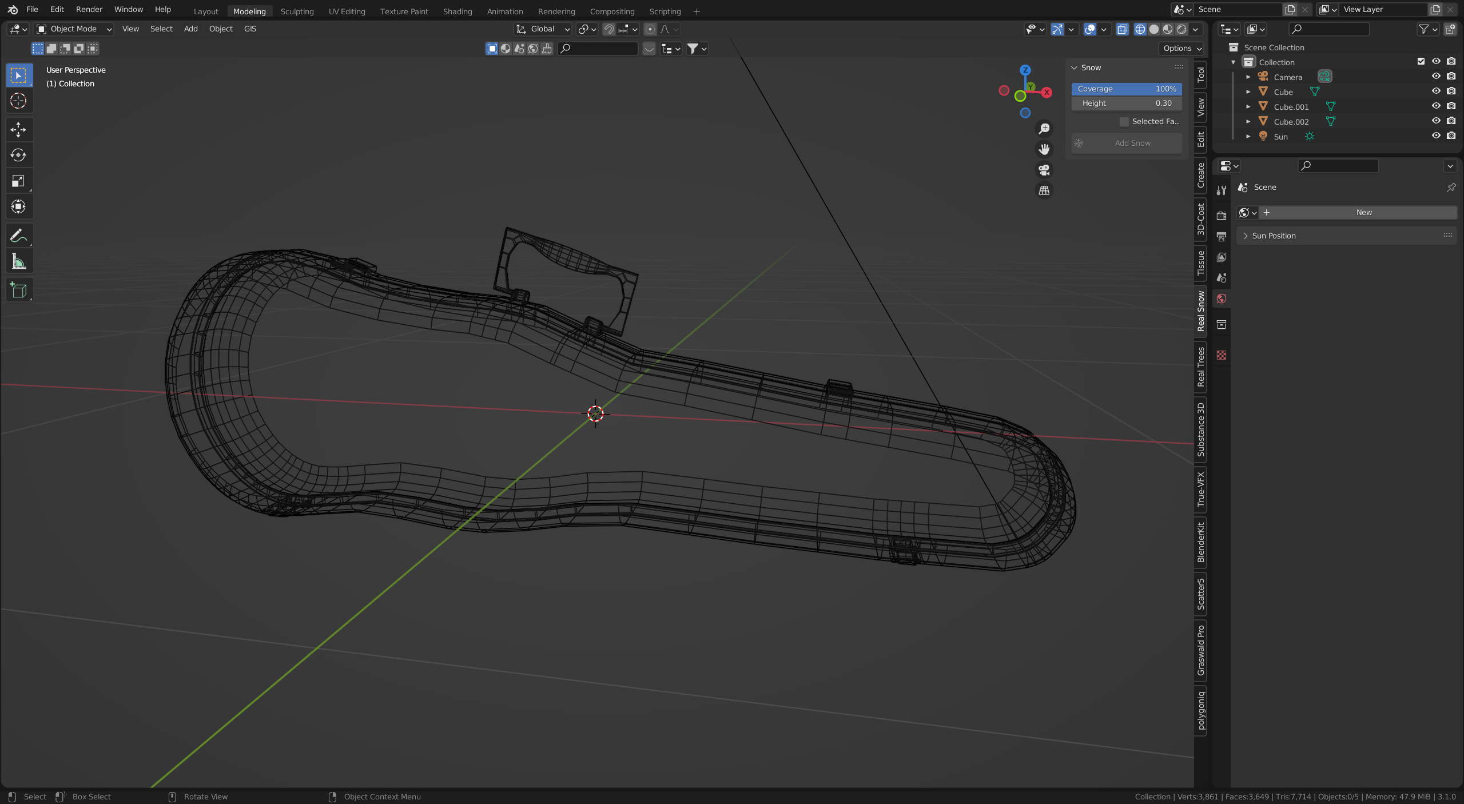
Task: Switch to the Sculpting workspace tab
Action: pyautogui.click(x=297, y=11)
